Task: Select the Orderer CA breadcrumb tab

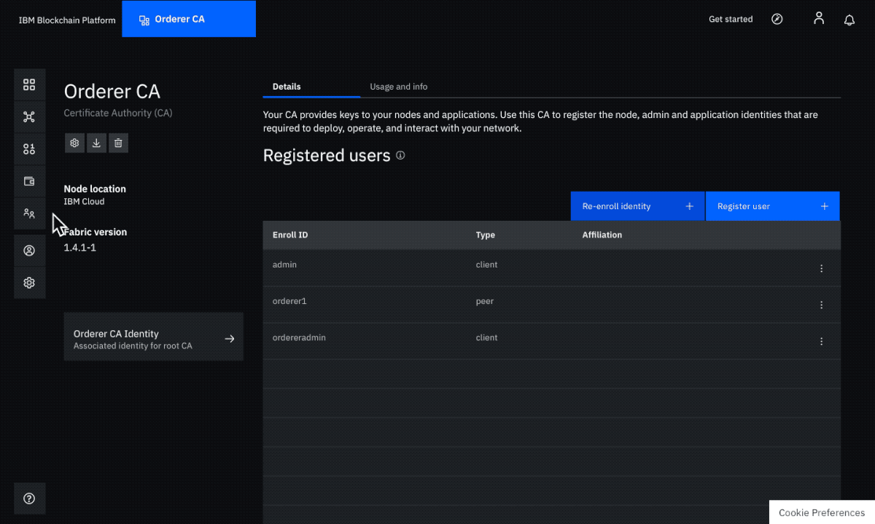Action: tap(189, 19)
